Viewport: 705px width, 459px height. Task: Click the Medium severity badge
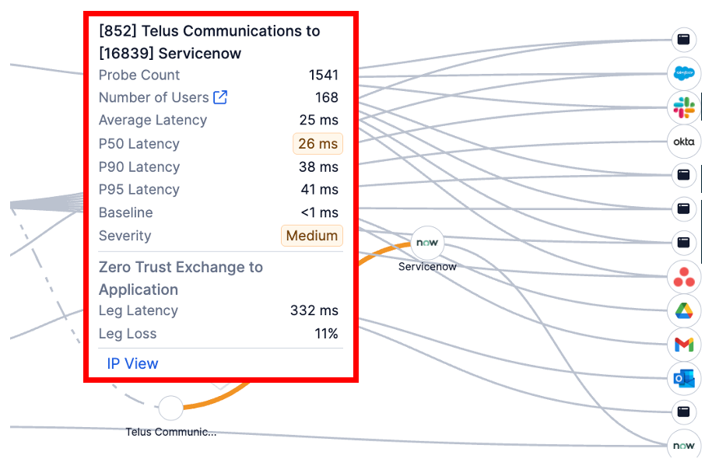(x=311, y=236)
